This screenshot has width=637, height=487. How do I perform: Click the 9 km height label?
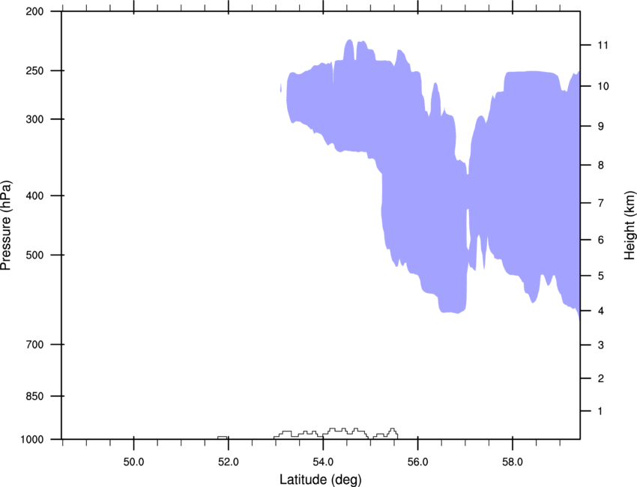(600, 127)
